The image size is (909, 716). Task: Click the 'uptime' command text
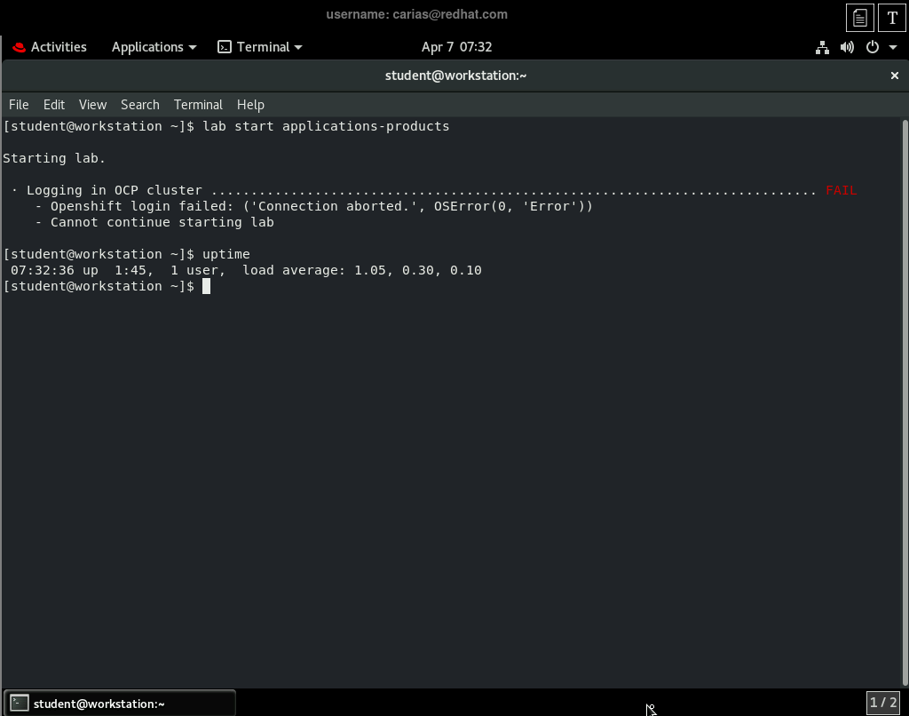point(226,254)
